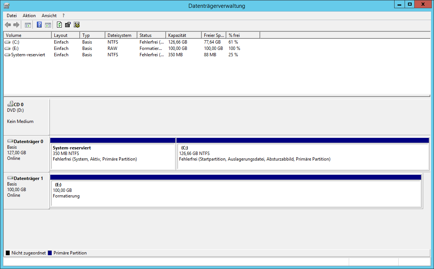Toggle the console tree pane icon

coord(28,25)
